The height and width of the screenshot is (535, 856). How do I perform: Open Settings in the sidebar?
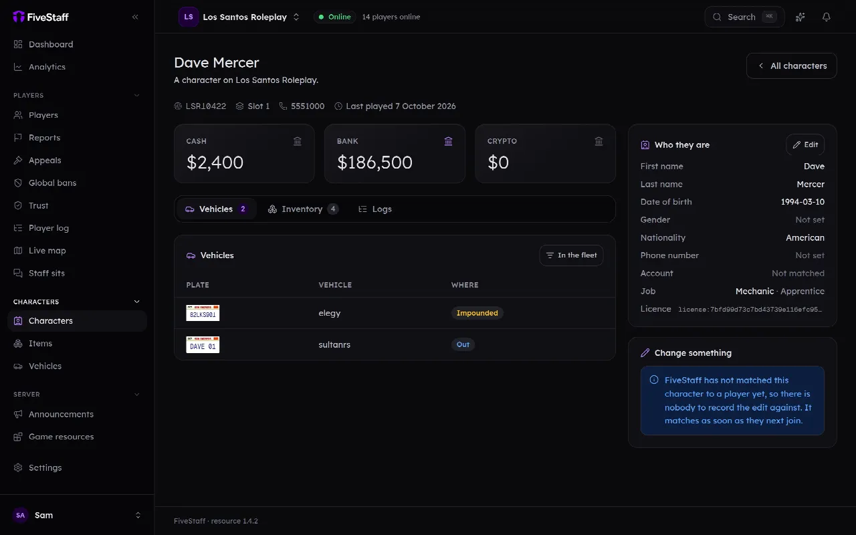pyautogui.click(x=77, y=467)
